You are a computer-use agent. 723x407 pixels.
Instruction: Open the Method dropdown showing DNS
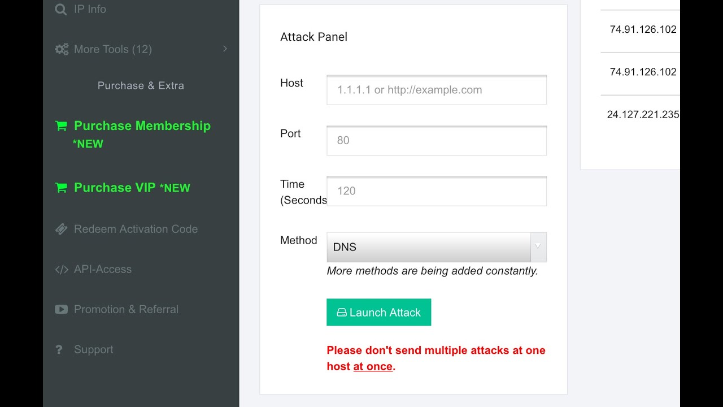(436, 247)
